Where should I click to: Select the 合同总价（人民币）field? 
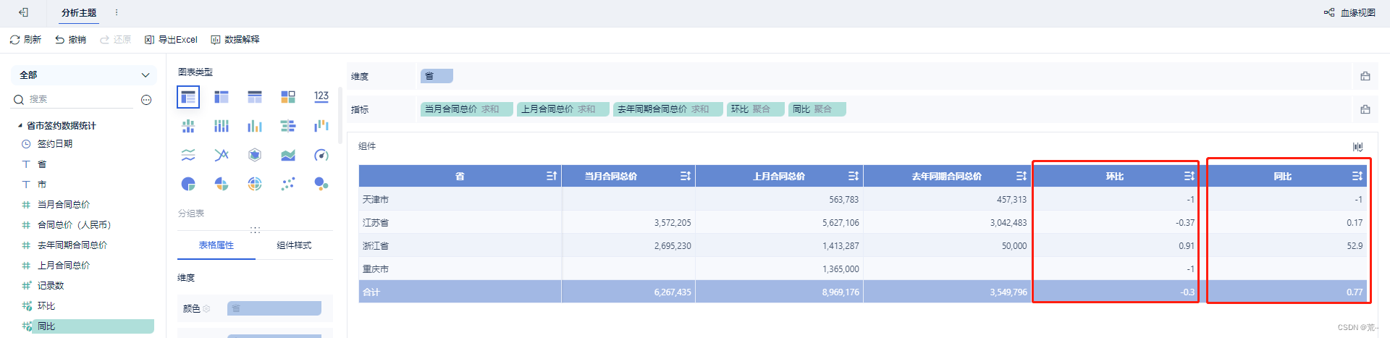pyautogui.click(x=75, y=225)
